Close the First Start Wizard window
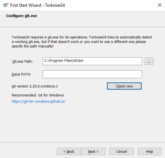Viewport: 165px width, 158px height. (x=160, y=5)
